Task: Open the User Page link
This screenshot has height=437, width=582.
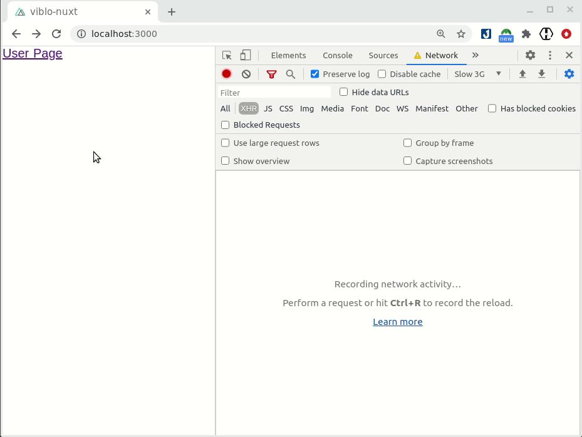Action: [33, 53]
